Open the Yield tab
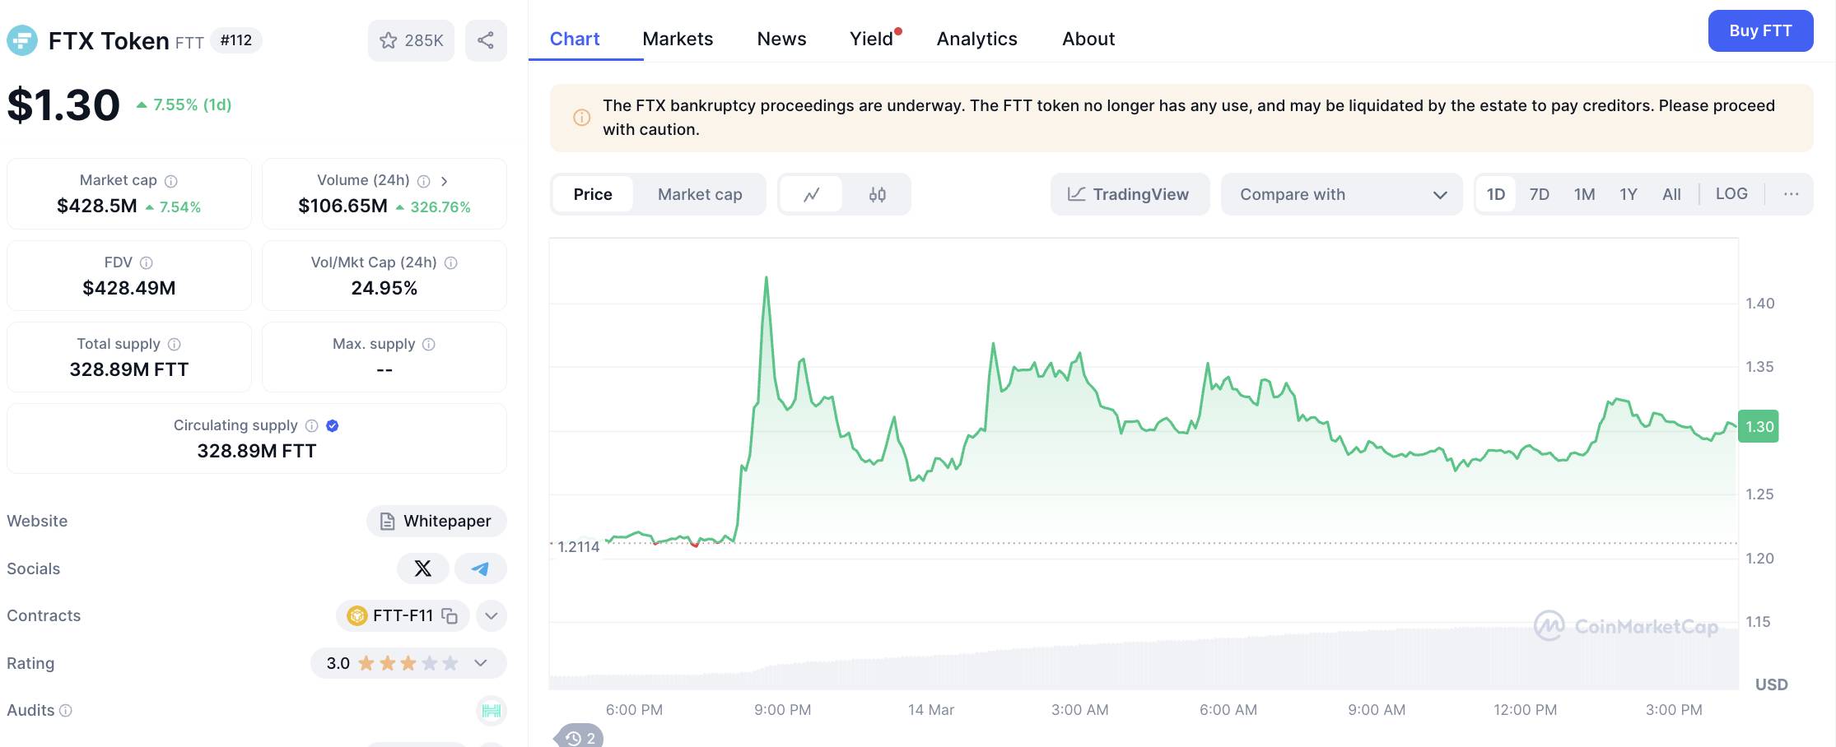The image size is (1836, 747). point(872,39)
